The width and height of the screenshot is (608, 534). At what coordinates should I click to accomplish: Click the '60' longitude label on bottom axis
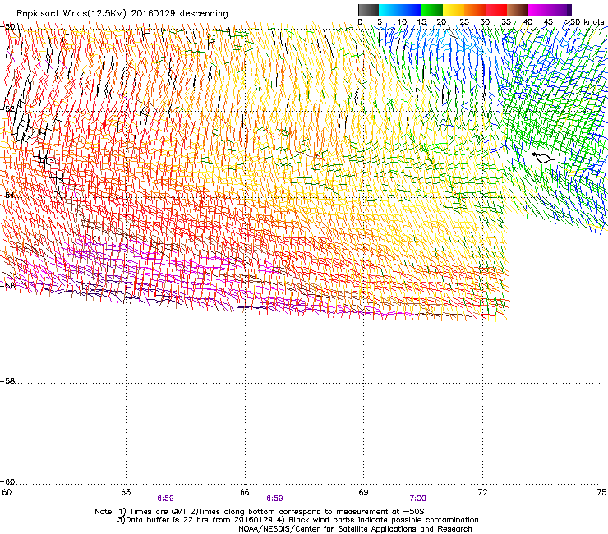[x=7, y=492]
